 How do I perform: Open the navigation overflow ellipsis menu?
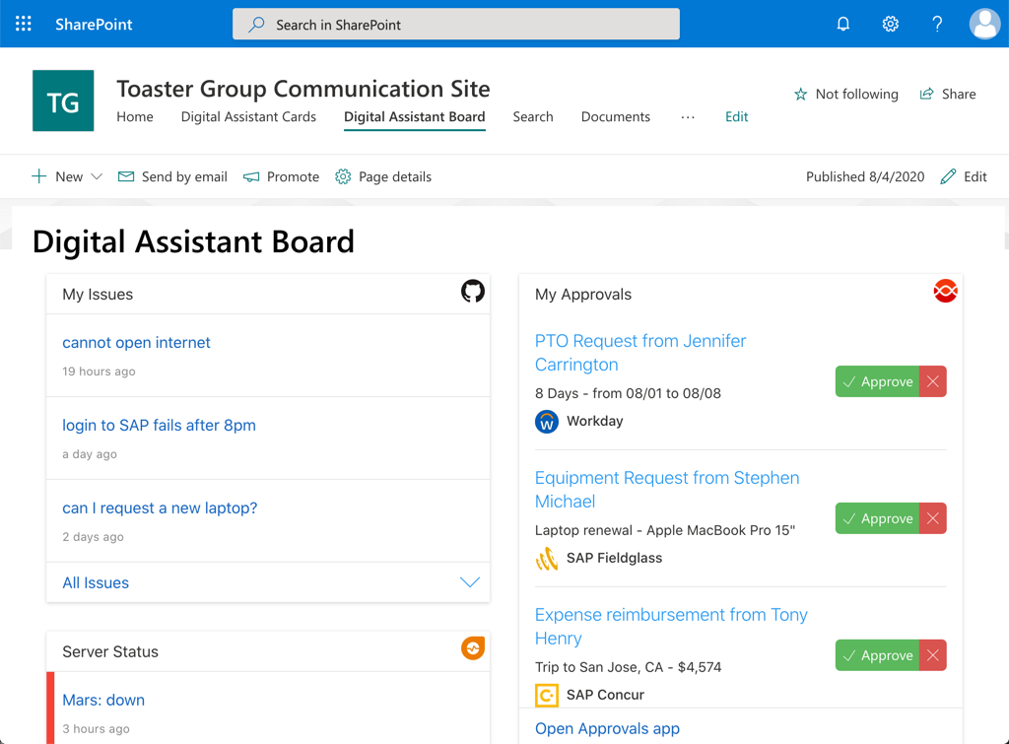click(687, 117)
